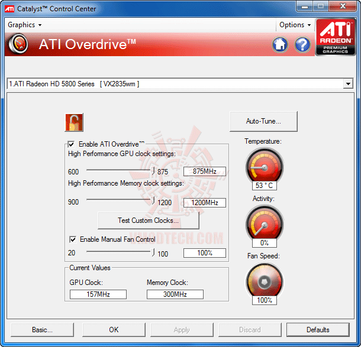Restore settings with Defaults button

click(x=318, y=330)
